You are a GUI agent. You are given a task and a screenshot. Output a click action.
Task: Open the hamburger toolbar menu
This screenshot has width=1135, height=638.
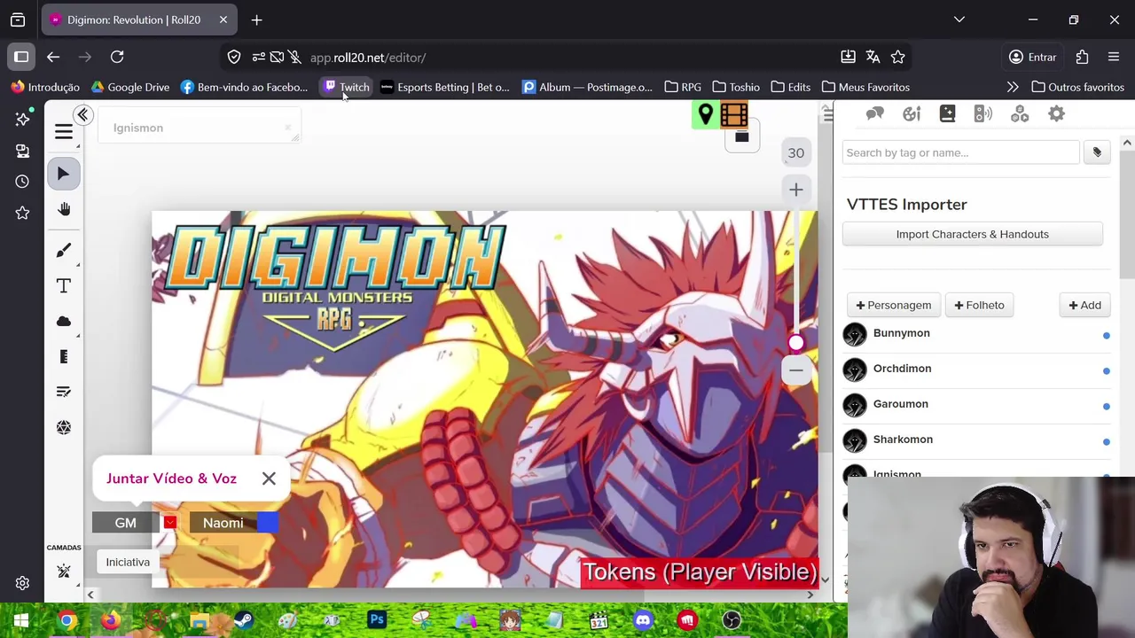coord(63,132)
